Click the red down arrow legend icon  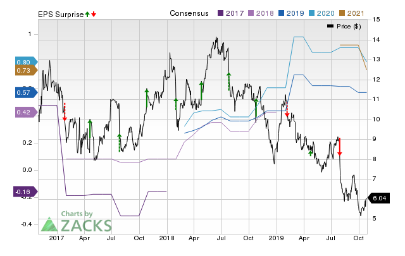(x=94, y=13)
